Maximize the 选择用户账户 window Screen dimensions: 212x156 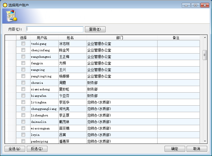click(x=195, y=5)
